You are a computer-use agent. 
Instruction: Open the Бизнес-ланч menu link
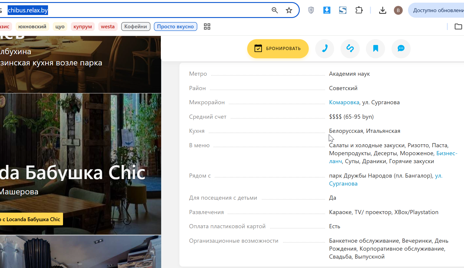pos(447,153)
